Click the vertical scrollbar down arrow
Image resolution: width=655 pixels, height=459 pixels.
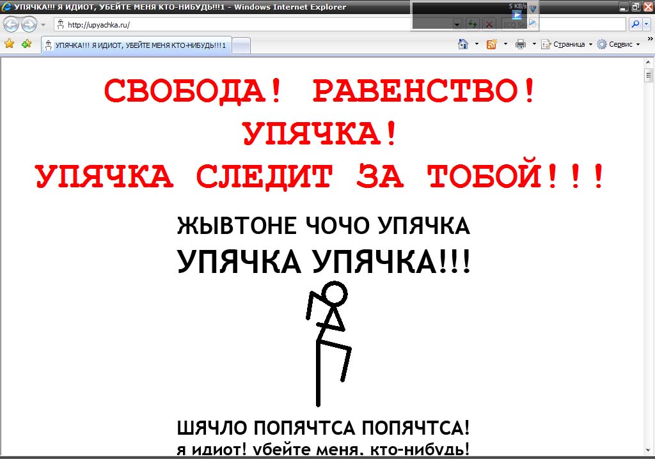pyautogui.click(x=649, y=450)
